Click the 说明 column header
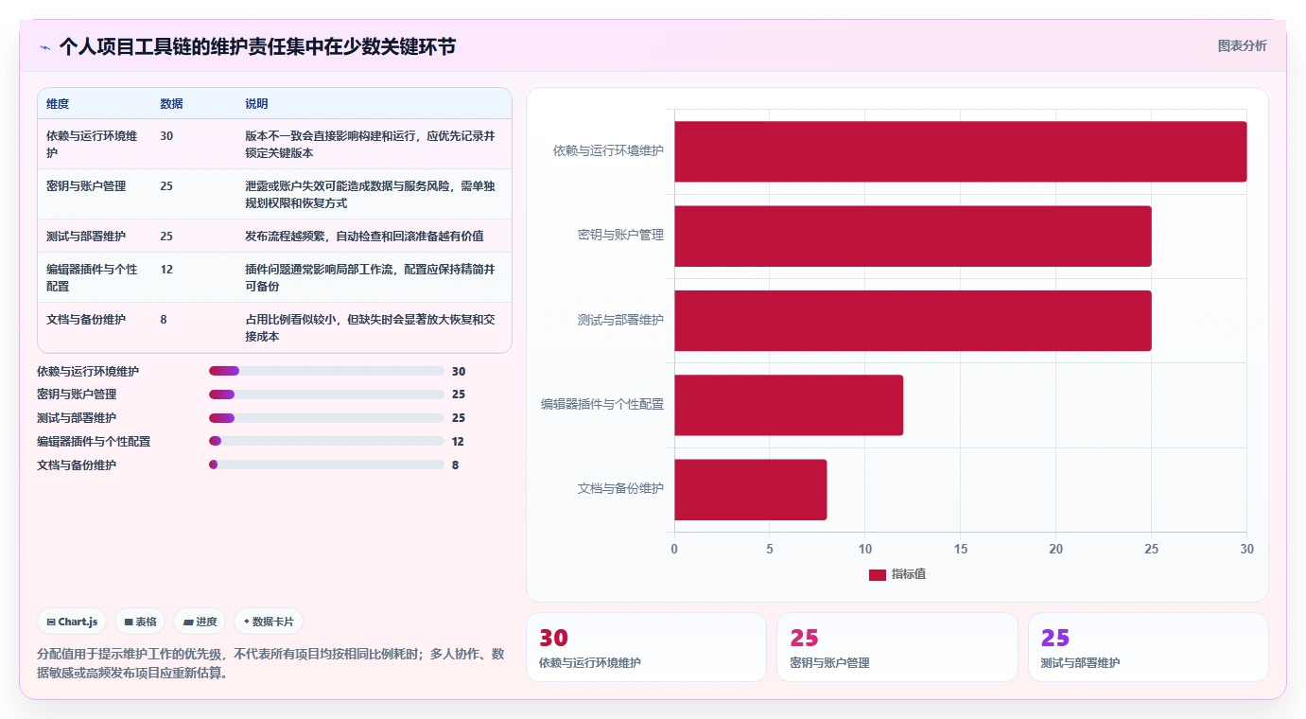 [x=256, y=104]
